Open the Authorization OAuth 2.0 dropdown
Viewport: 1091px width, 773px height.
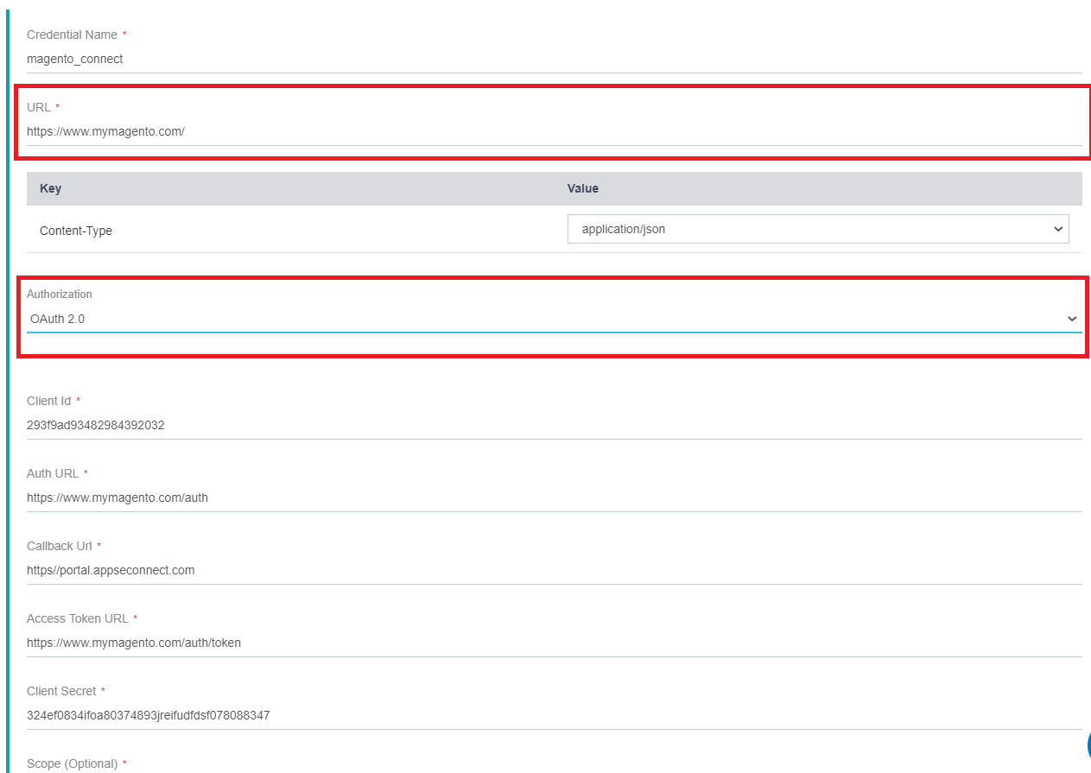click(x=554, y=319)
